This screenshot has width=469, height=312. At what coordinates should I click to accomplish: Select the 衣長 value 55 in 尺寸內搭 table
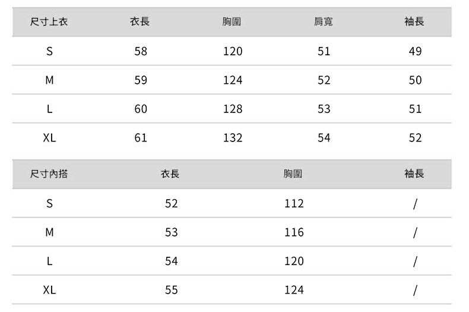172,290
